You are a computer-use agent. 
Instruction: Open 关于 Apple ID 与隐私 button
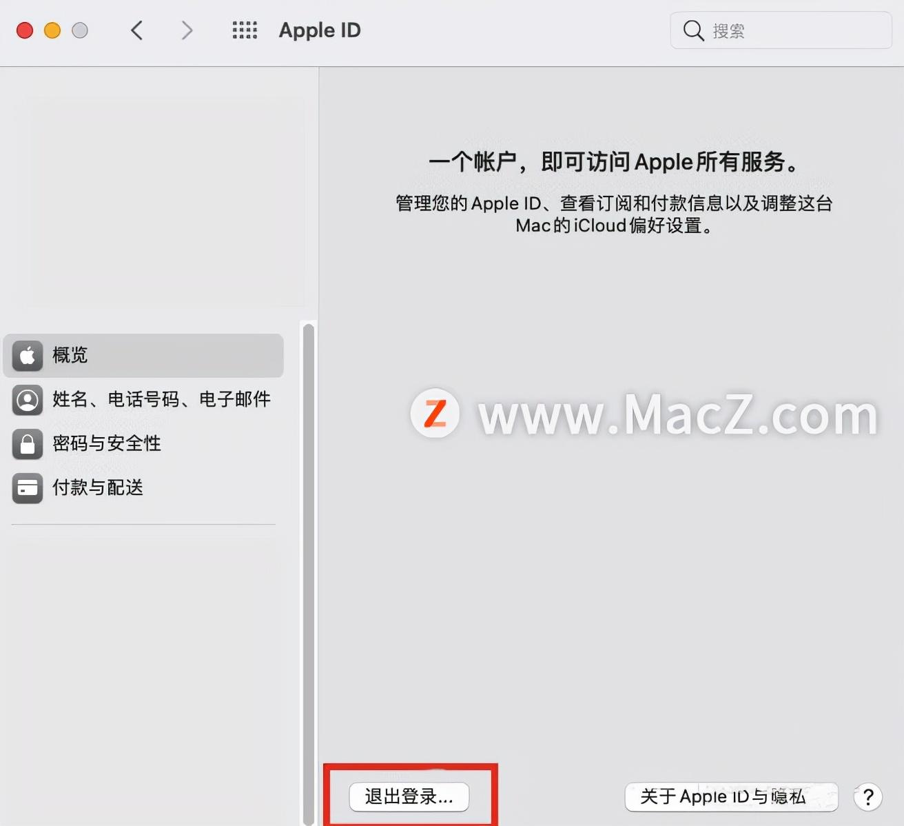click(x=731, y=797)
